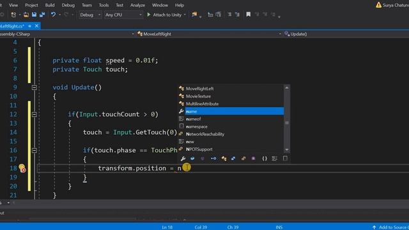The width and height of the screenshot is (409, 230).
Task: Click the Redo toolbar icon
Action: (x=66, y=15)
